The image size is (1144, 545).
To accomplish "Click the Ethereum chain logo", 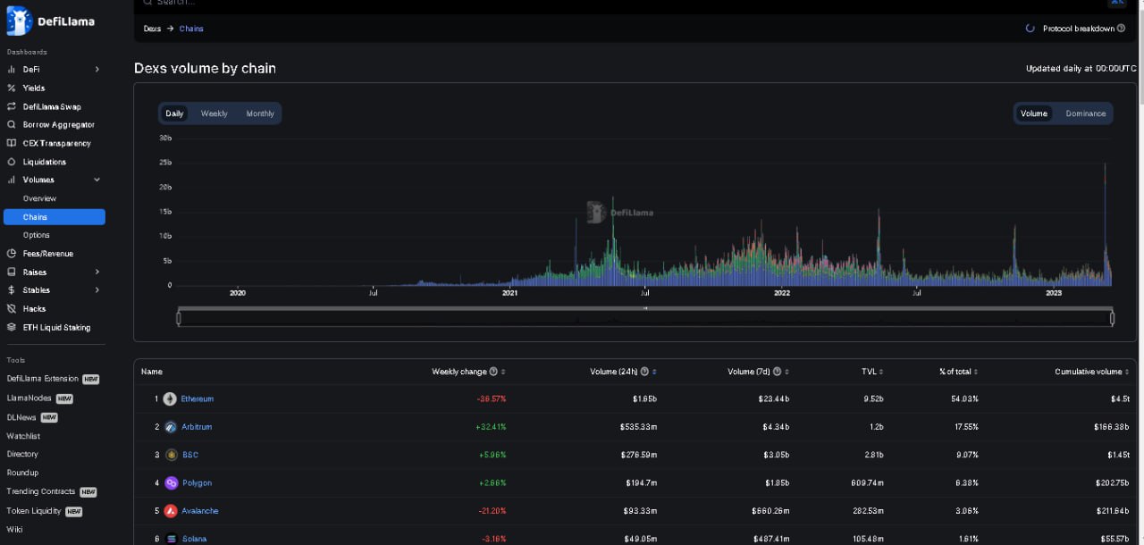I will [170, 399].
